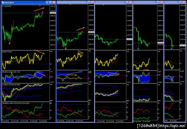Close the fourth chart window
The height and width of the screenshot is (129, 187).
(x=162, y=2)
